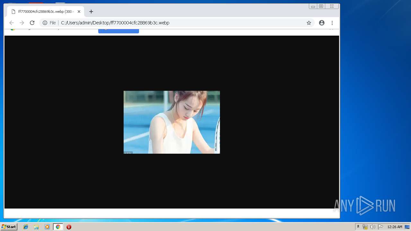Switch to Chrome via taskbar icon
Screen dimensions: 411x231
(58, 227)
